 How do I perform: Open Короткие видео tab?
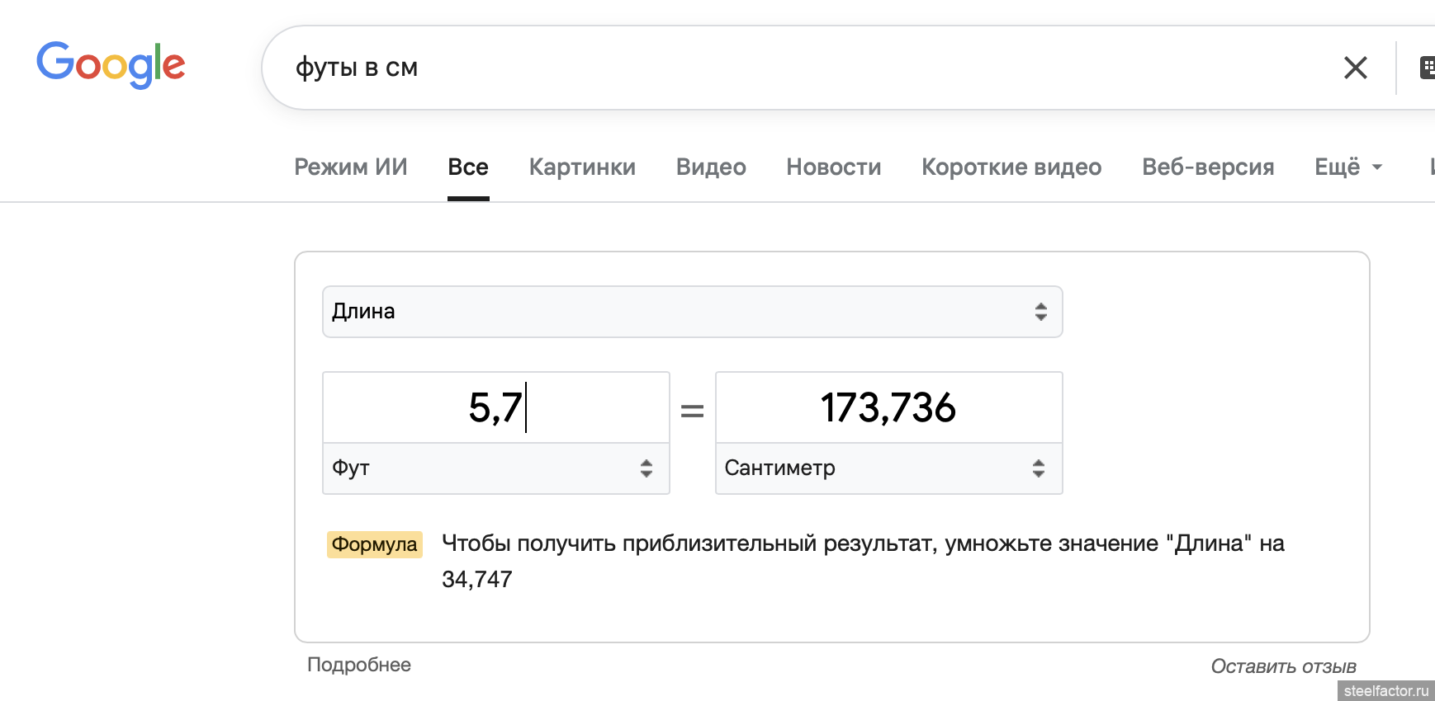1011,167
